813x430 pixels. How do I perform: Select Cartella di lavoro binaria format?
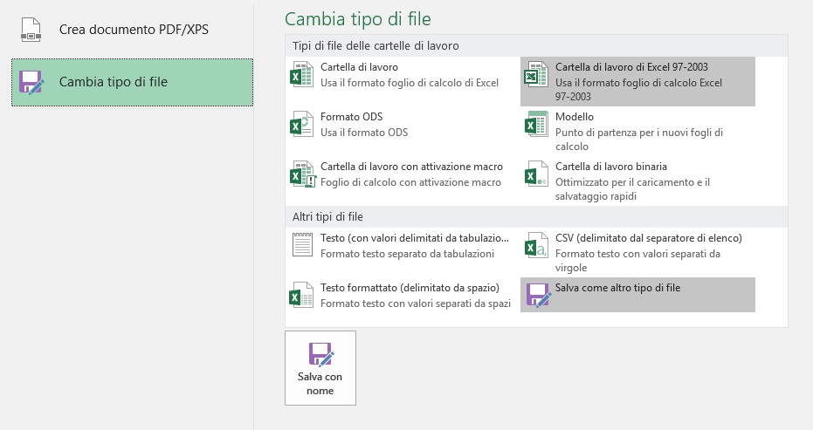[637, 181]
